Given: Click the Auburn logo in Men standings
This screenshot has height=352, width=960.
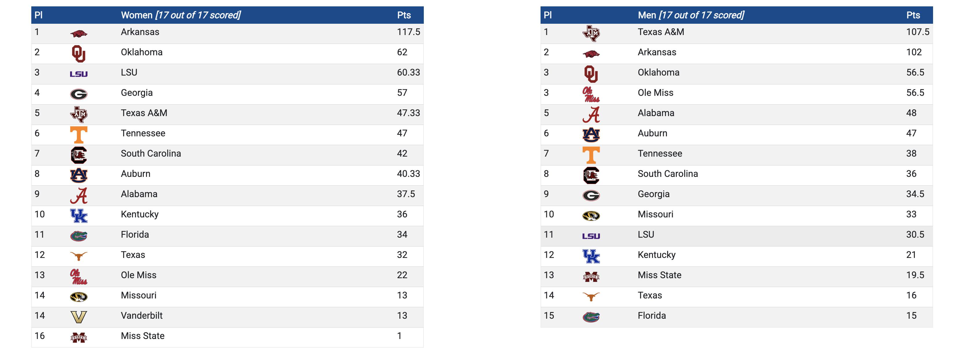Looking at the screenshot, I should click(591, 135).
